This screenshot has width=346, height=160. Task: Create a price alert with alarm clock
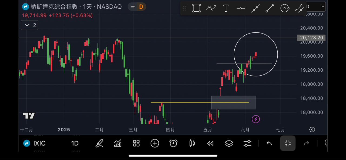point(173,143)
